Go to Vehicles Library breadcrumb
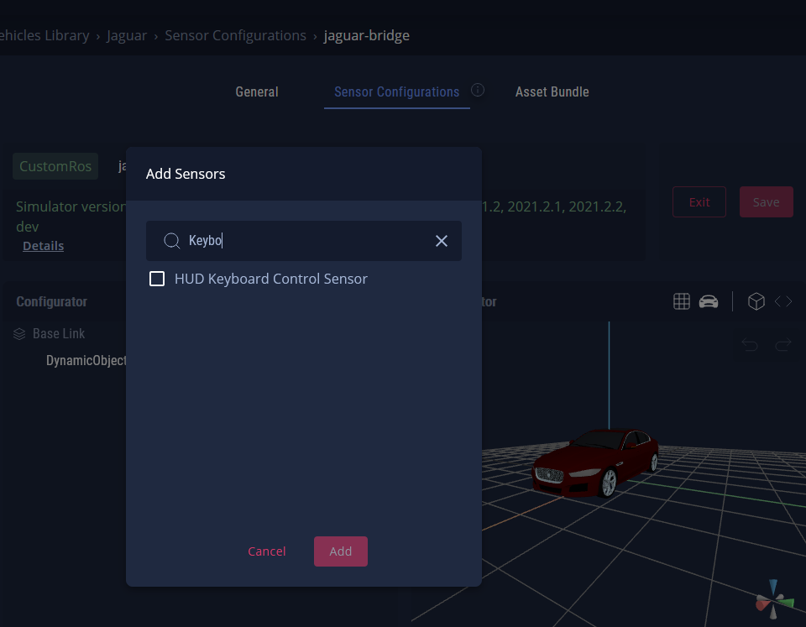 click(x=44, y=35)
